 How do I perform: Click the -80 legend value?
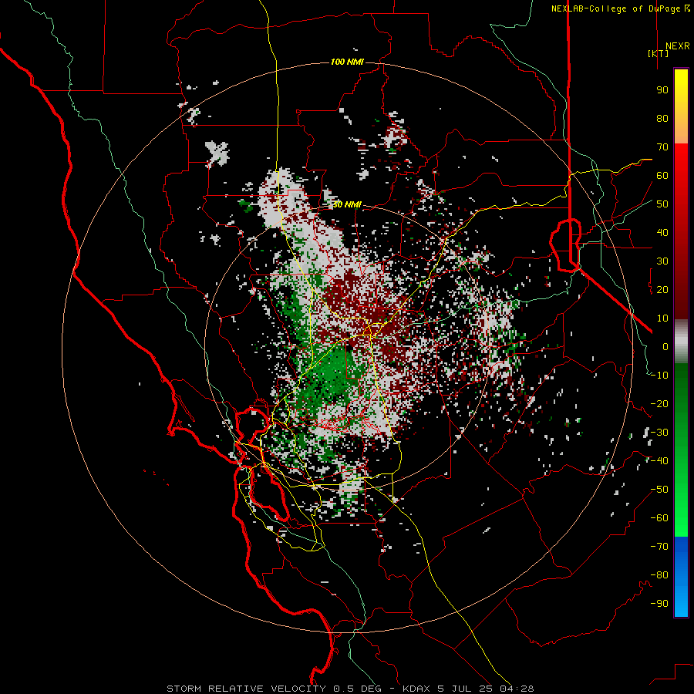tap(659, 575)
